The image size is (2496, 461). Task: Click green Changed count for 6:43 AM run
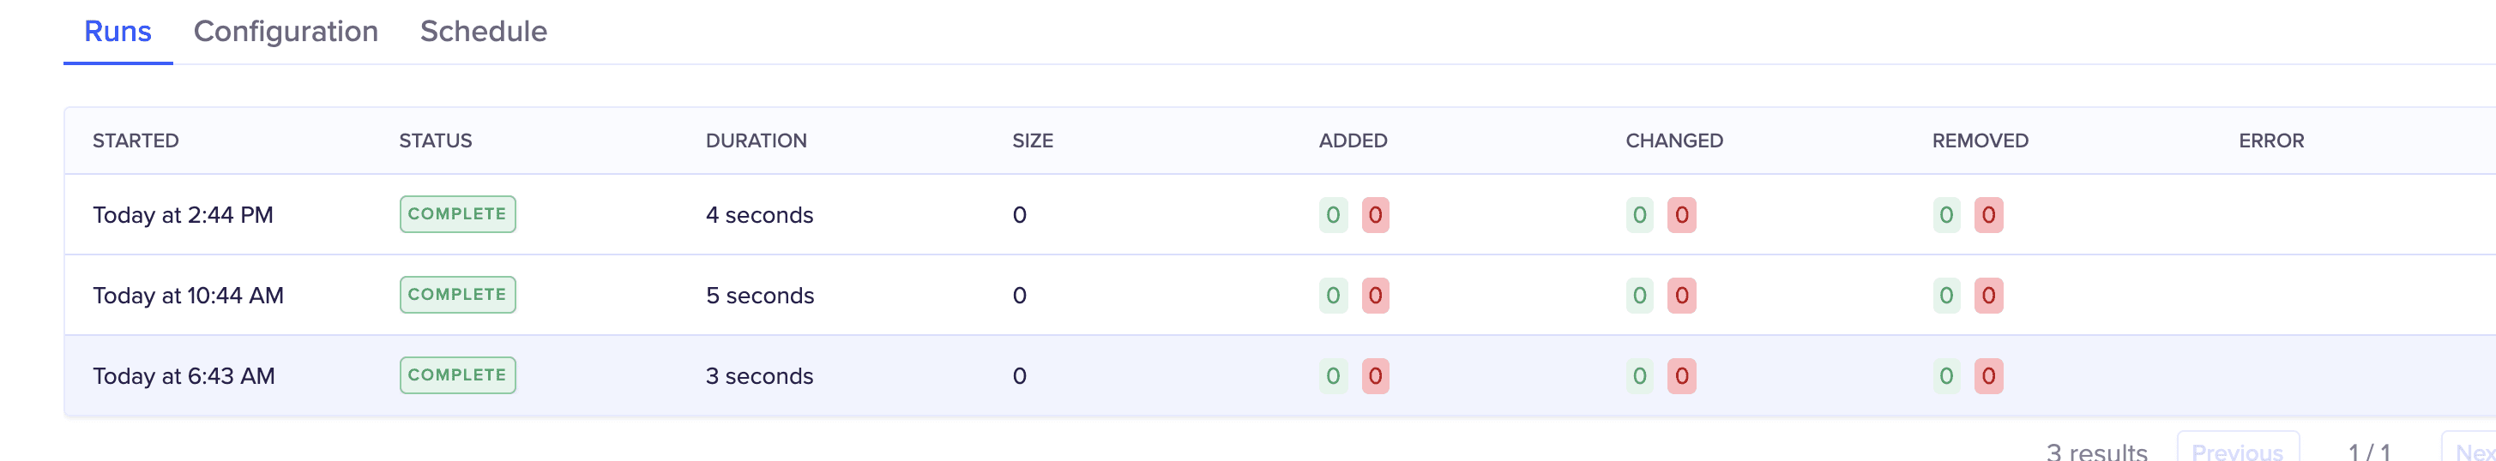(x=1639, y=376)
